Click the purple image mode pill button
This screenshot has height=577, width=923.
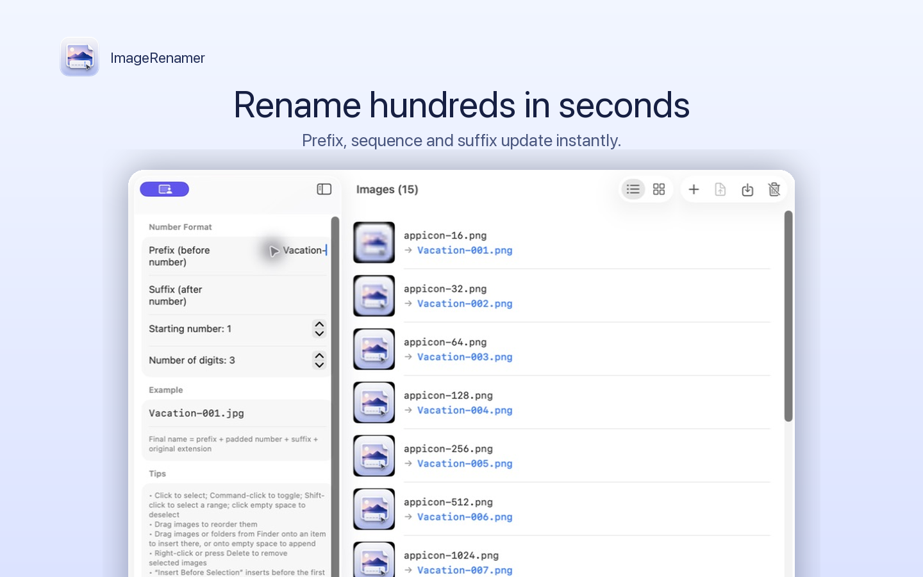tap(165, 189)
